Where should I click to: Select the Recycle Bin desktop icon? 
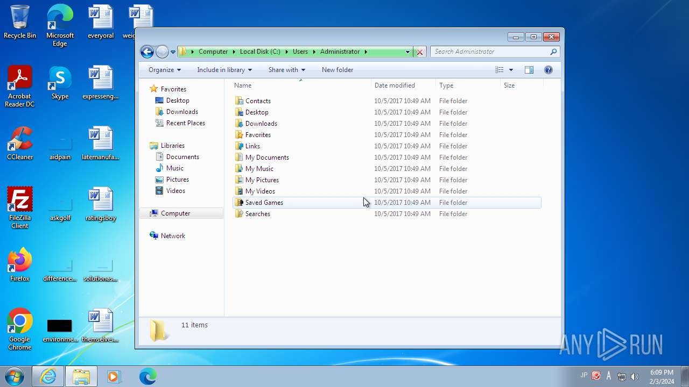point(20,22)
